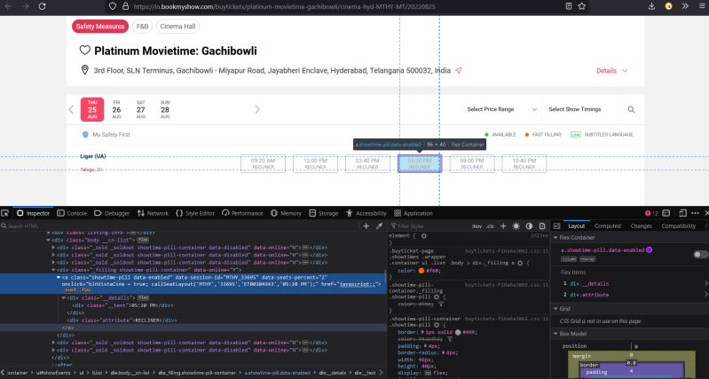Add new style rule with plus icon
The width and height of the screenshot is (709, 379).
coord(503,226)
